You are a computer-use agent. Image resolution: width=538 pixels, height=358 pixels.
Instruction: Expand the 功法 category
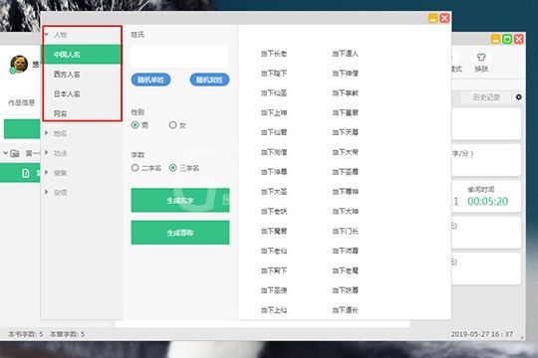pyautogui.click(x=46, y=153)
